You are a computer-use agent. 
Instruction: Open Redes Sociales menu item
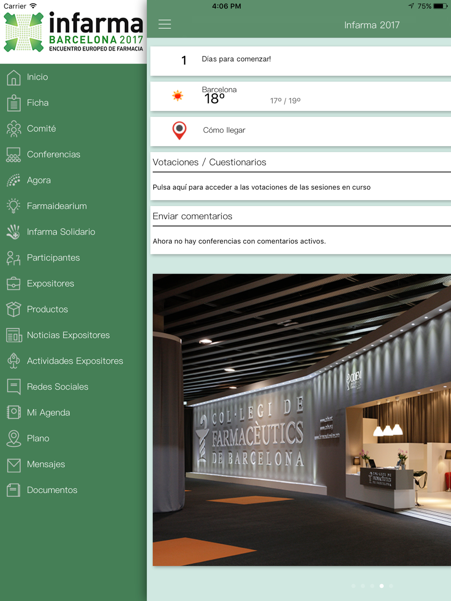73,387
